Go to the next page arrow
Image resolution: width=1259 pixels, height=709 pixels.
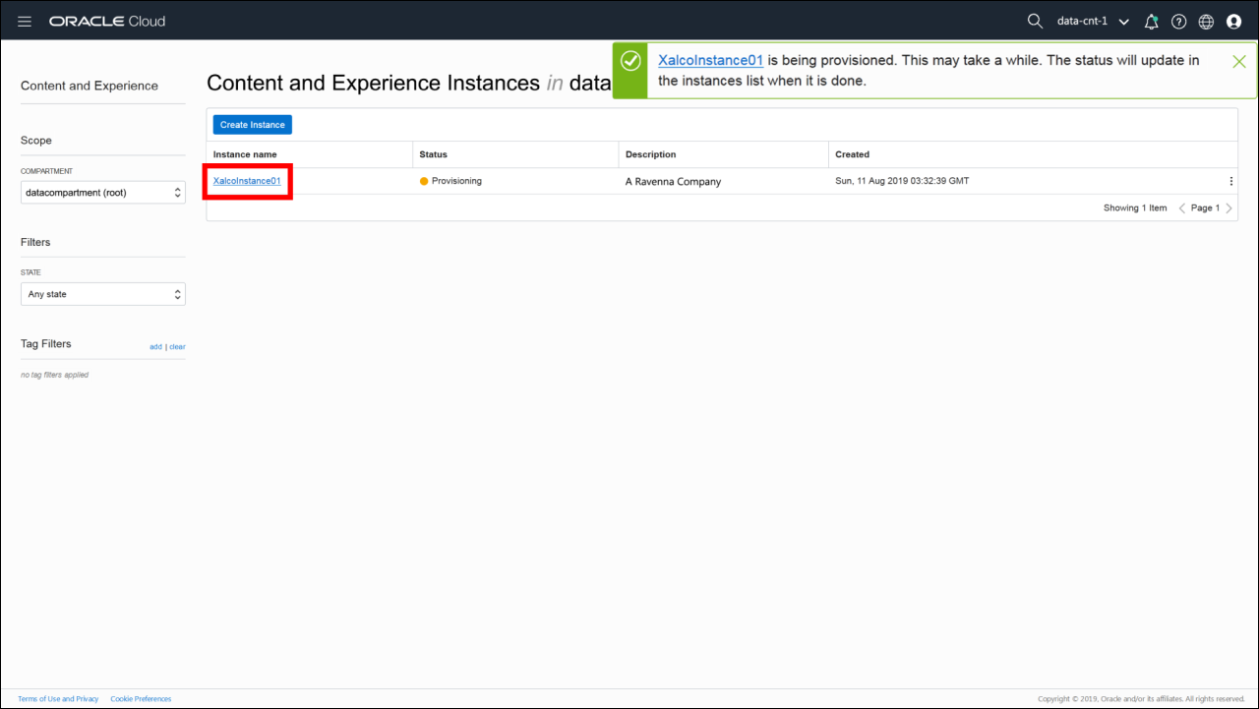click(x=1229, y=208)
